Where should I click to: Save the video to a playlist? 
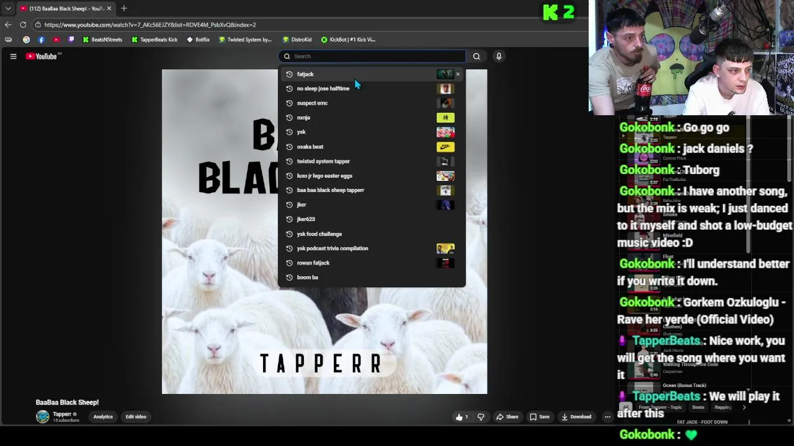pos(539,417)
